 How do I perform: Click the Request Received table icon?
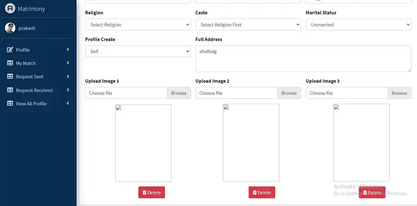tap(10, 90)
